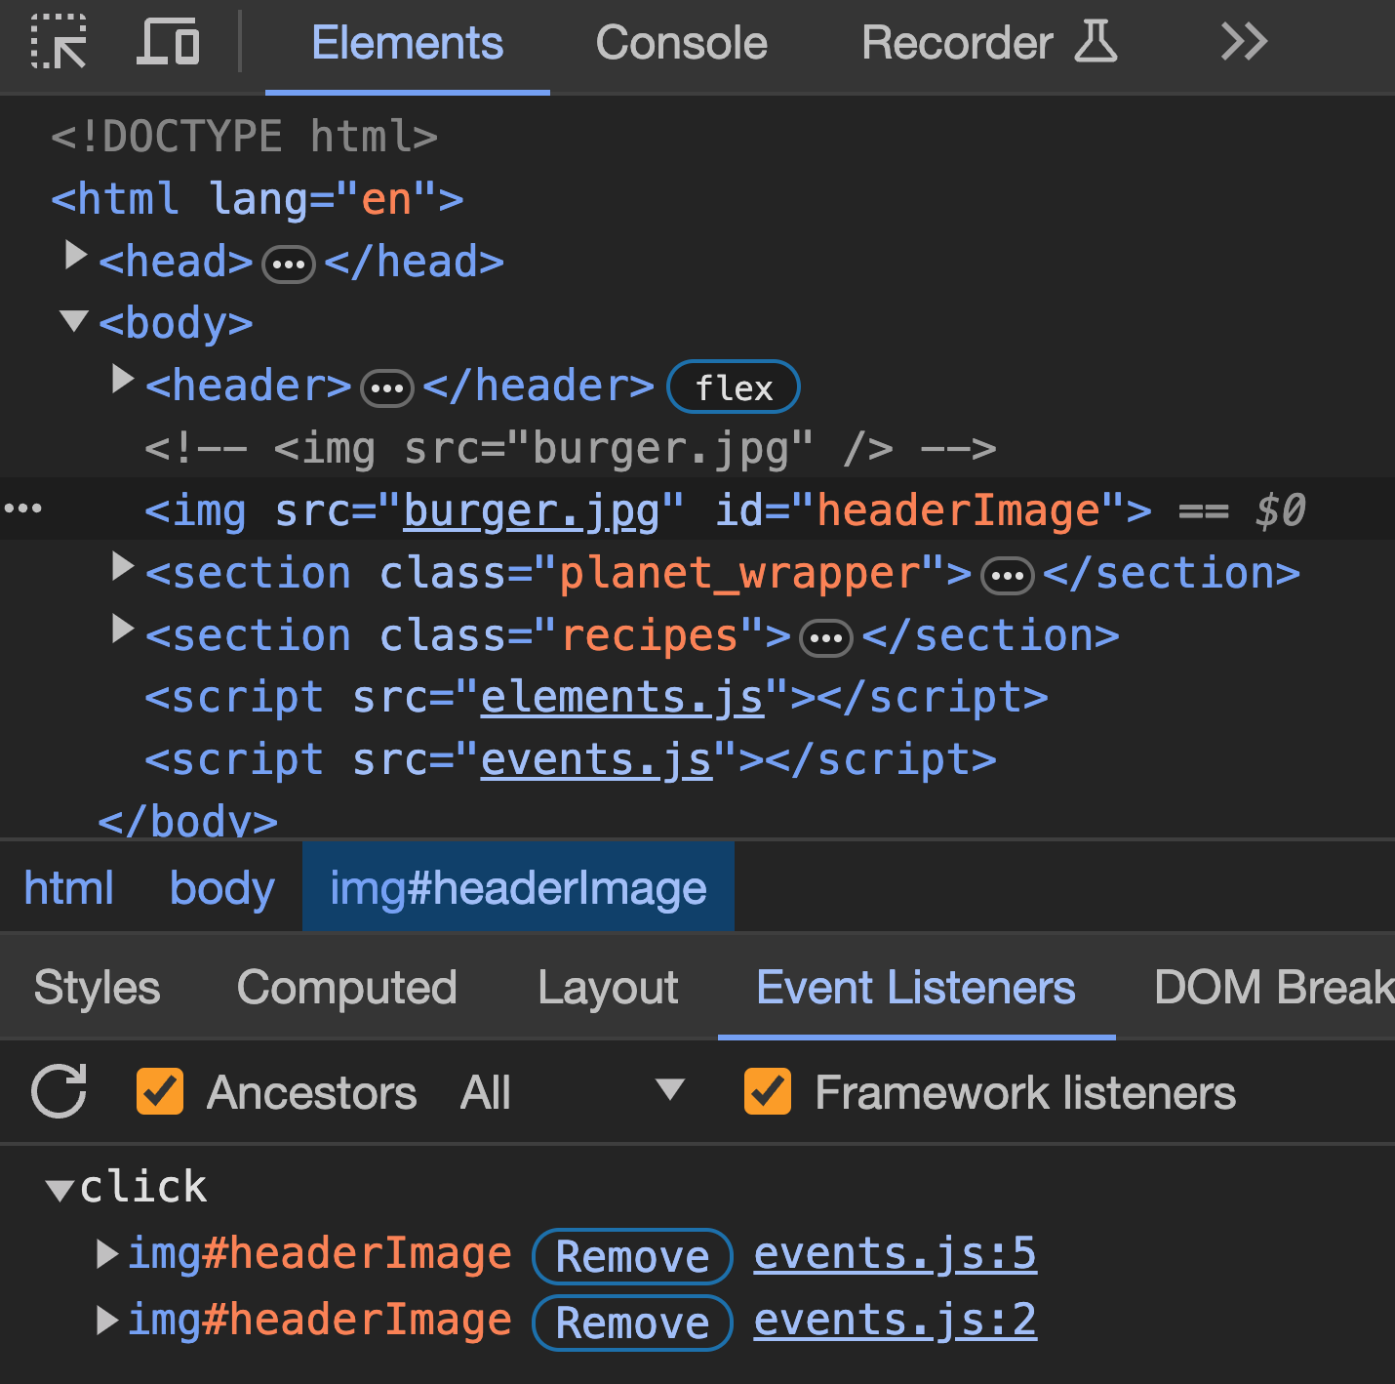The image size is (1395, 1384).
Task: Uncheck the Ancestors checkbox
Action: [160, 1091]
